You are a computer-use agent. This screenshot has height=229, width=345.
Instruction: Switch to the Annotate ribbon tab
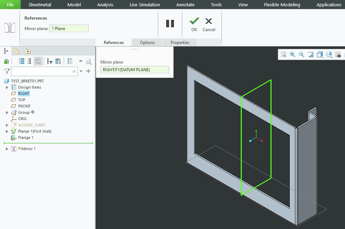coord(185,5)
